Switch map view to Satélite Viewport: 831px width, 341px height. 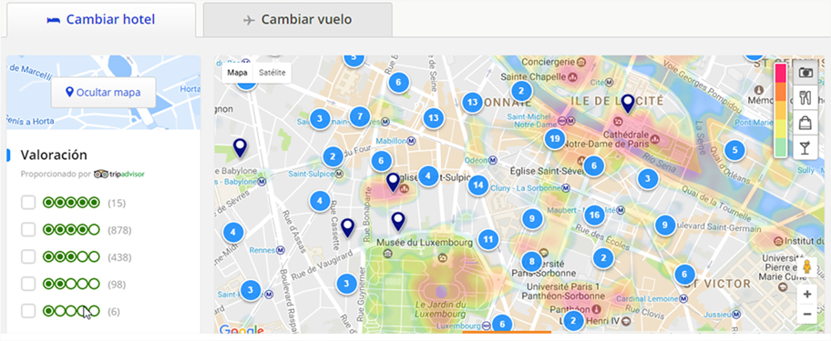[x=272, y=73]
